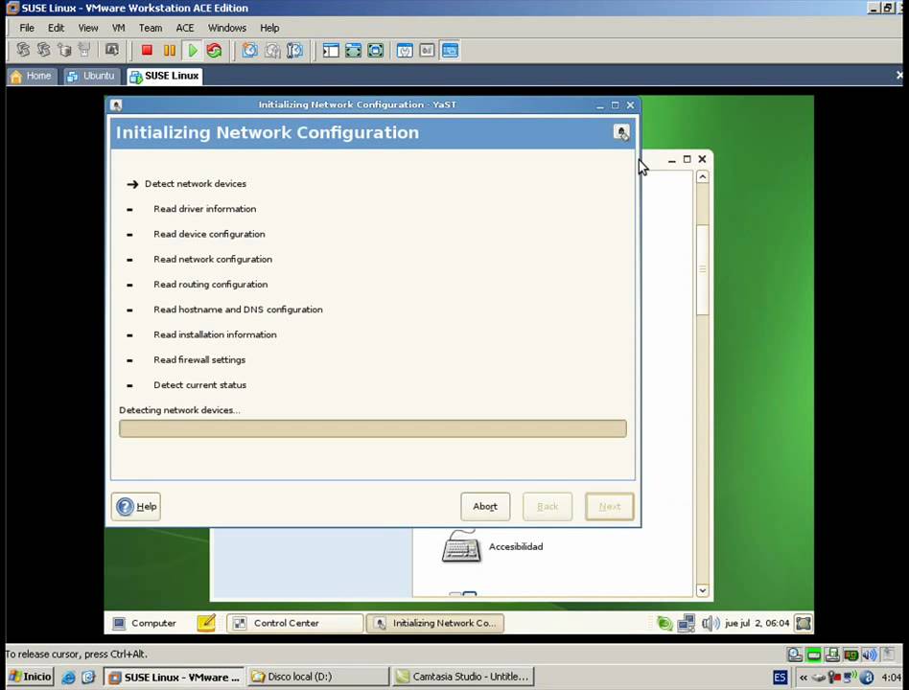Click the Reset VM circular arrows icon
The height and width of the screenshot is (690, 909).
point(215,51)
